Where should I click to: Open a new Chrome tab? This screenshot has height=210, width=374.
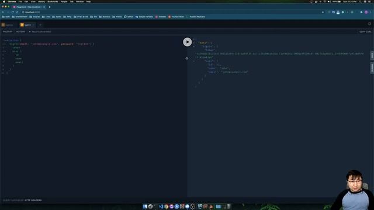[x=50, y=7]
